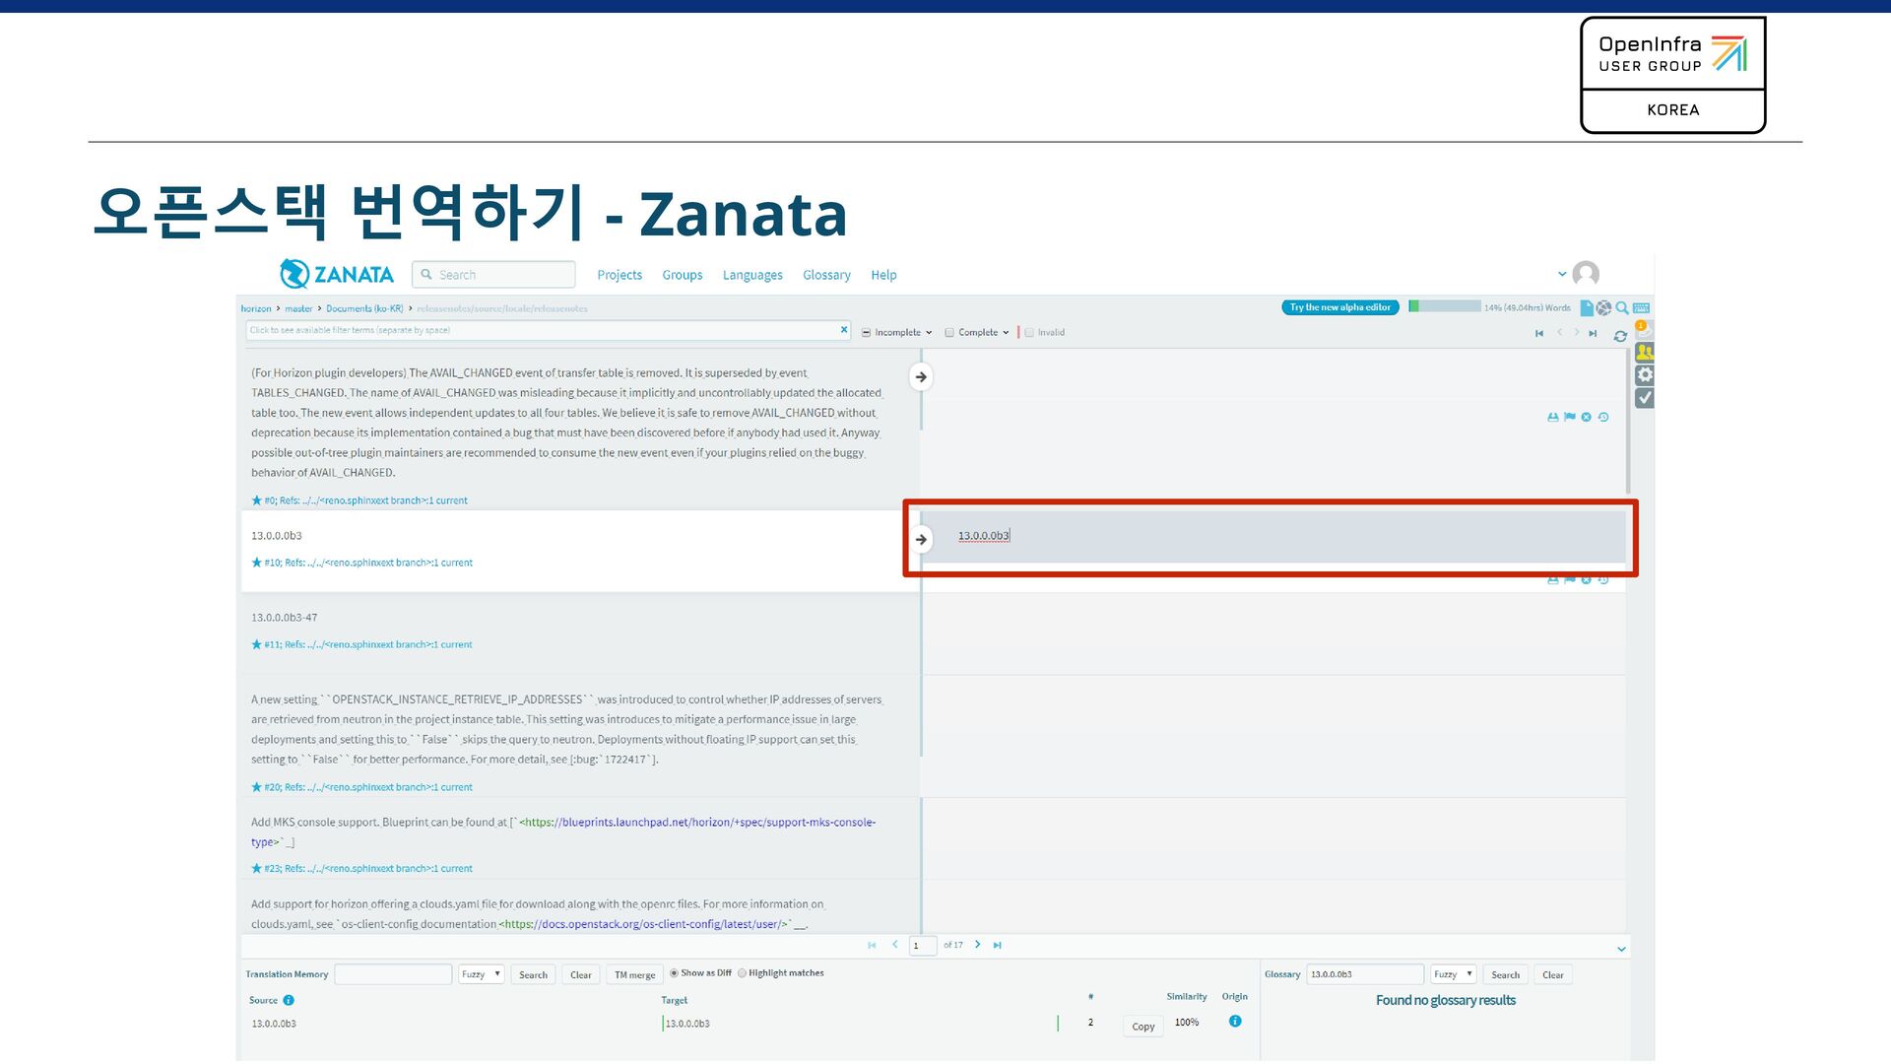Click the Zanata logo
Image resolution: width=1891 pixels, height=1064 pixels.
pos(336,274)
